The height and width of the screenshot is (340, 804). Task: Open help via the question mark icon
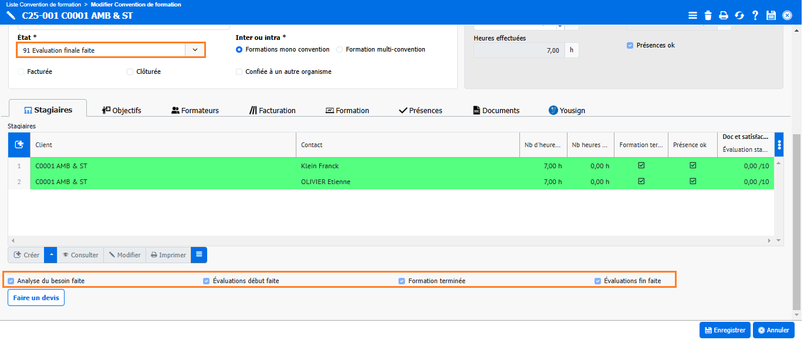tap(755, 15)
